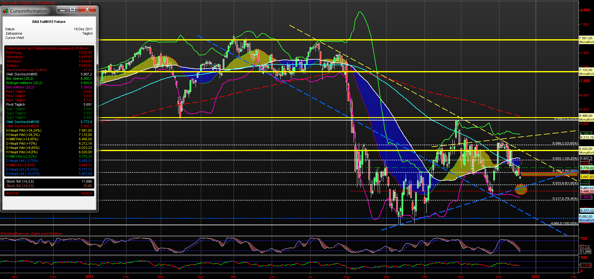This screenshot has height=279, width=594.
Task: Click the 6.020,00 Monatlich price tag
Action: 586,148
